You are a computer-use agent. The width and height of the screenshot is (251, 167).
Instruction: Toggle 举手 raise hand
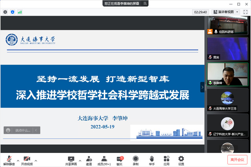(x=151, y=159)
